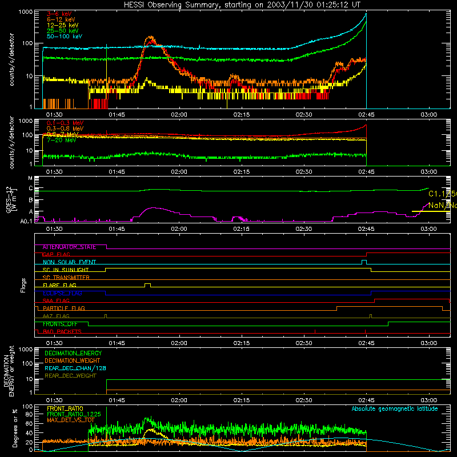Select the ATTENUATOR_STATE flag label
The image size is (457, 457).
[69, 247]
